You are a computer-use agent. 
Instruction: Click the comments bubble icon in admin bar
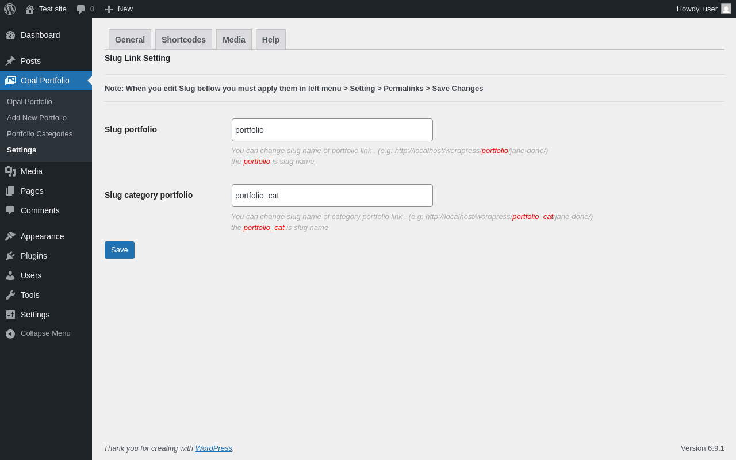(x=81, y=9)
